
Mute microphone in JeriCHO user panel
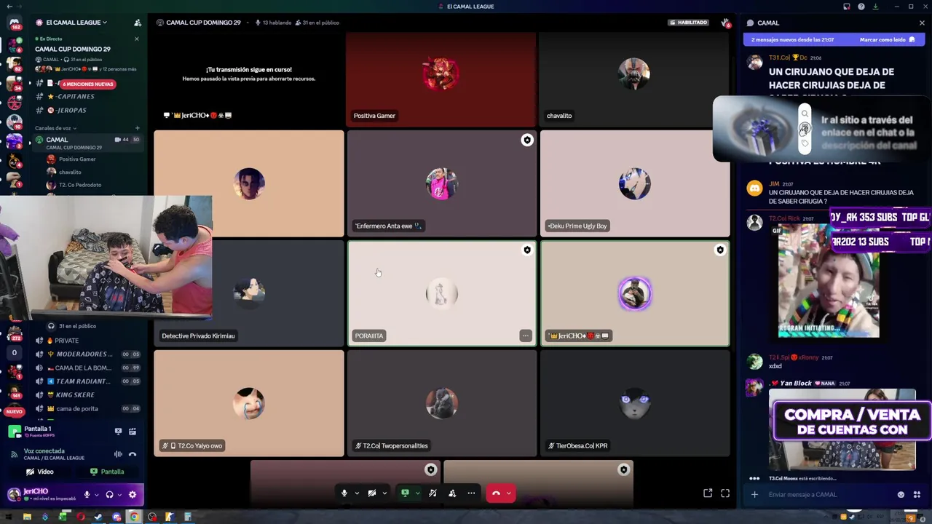(87, 495)
